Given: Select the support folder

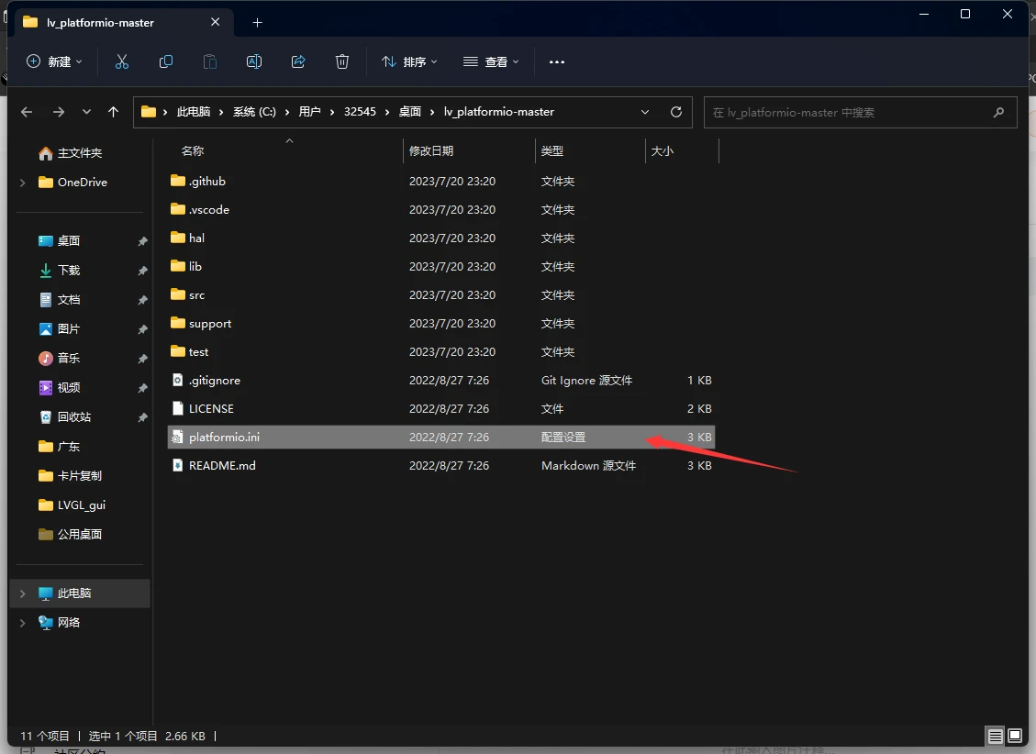Looking at the screenshot, I should click(441, 323).
